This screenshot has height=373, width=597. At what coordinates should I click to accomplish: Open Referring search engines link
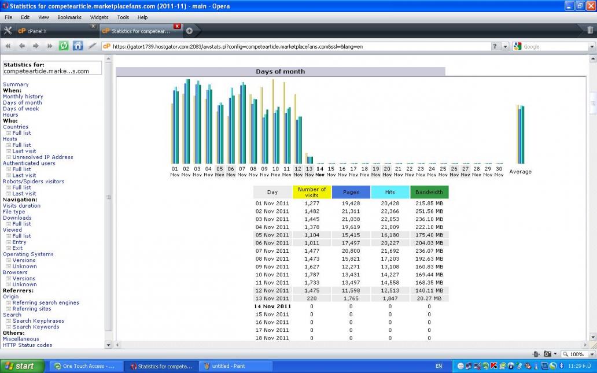(46, 302)
